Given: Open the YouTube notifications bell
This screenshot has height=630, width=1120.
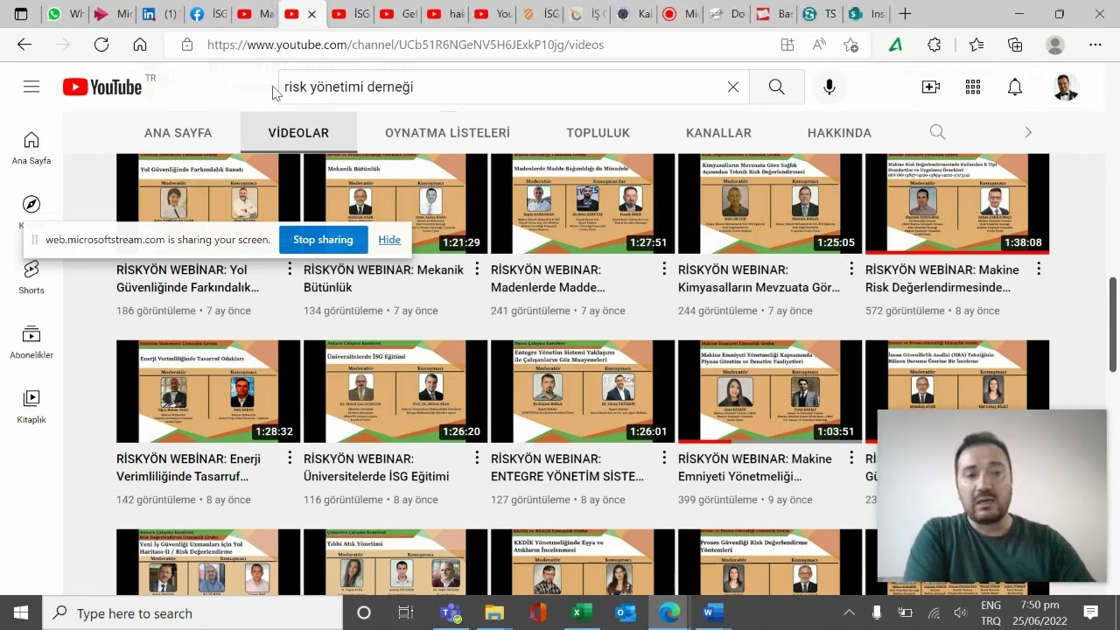Looking at the screenshot, I should [x=1015, y=87].
